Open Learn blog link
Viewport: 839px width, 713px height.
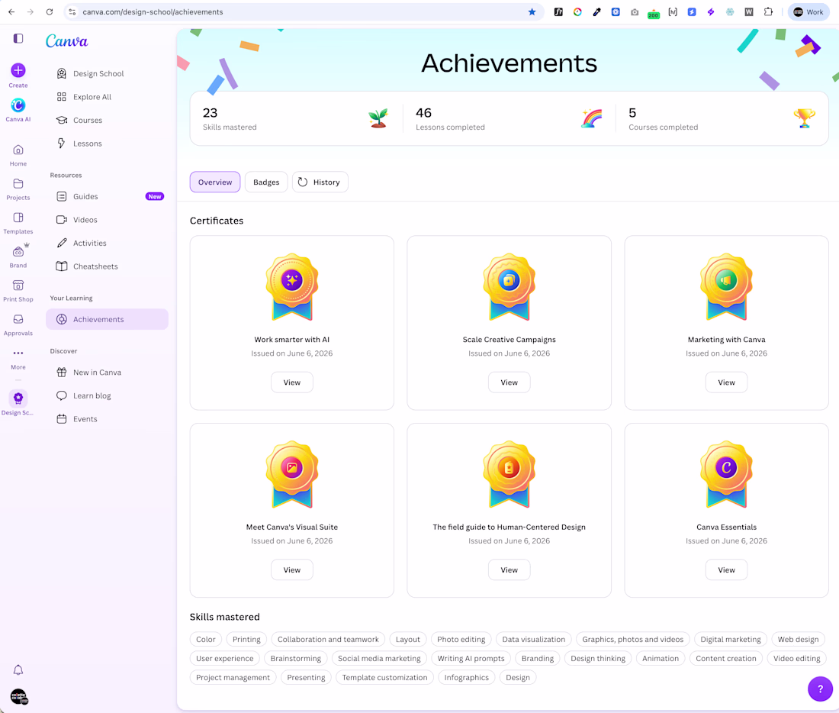107,396
